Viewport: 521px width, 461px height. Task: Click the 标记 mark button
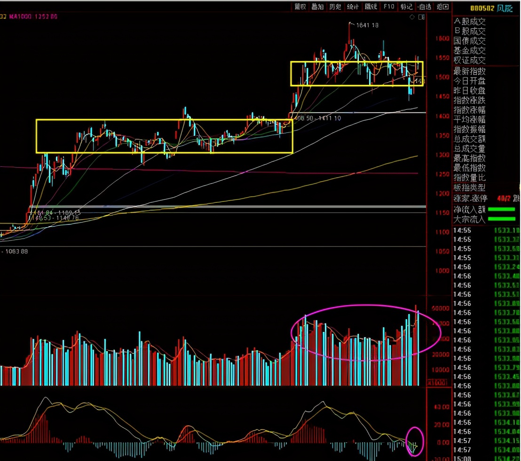tap(406, 7)
